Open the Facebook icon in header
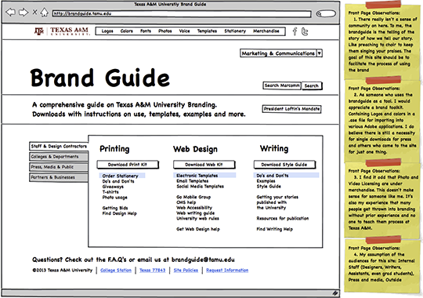Viewport: 423px width, 298px height. pos(295,31)
